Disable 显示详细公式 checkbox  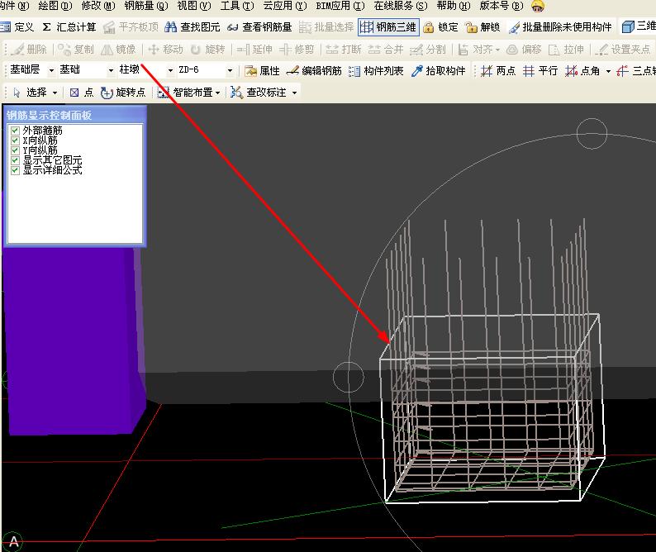coord(15,170)
